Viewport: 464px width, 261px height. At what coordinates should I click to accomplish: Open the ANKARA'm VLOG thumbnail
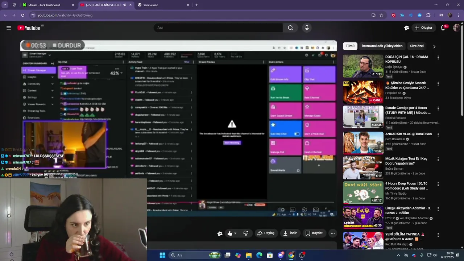pos(363,143)
